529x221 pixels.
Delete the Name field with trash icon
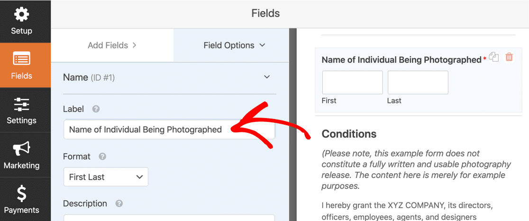509,57
